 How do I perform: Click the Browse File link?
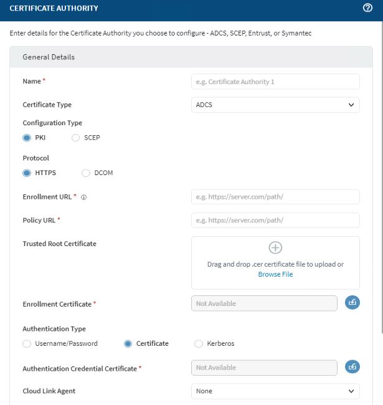pos(275,274)
